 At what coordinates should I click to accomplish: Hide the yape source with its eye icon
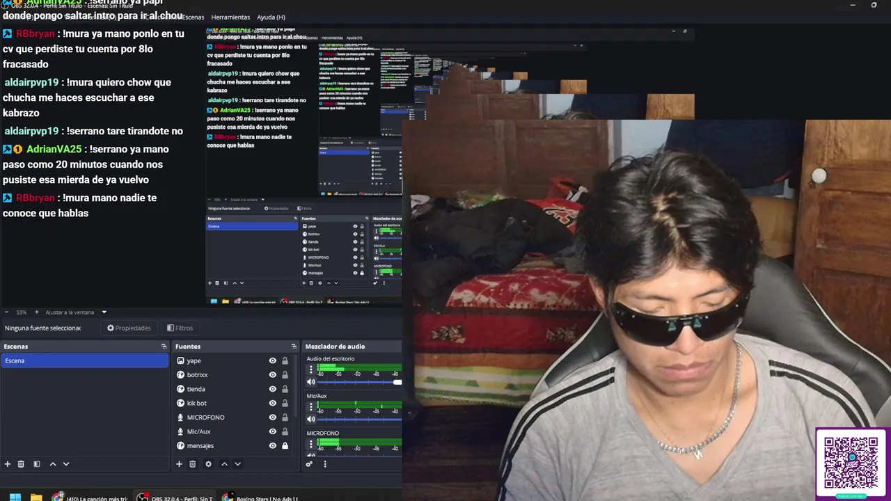pyautogui.click(x=273, y=360)
